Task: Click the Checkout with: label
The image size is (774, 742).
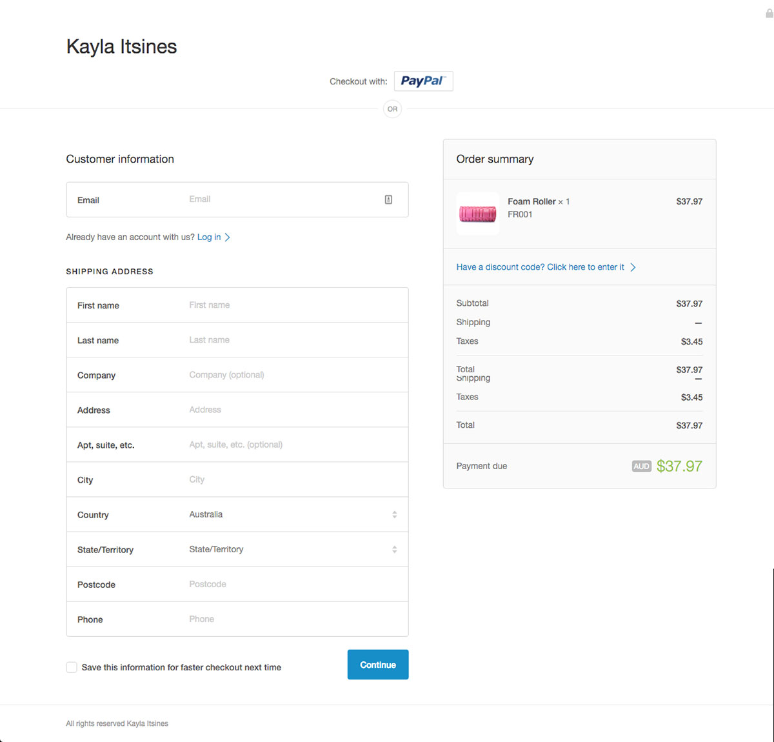Action: pos(359,81)
